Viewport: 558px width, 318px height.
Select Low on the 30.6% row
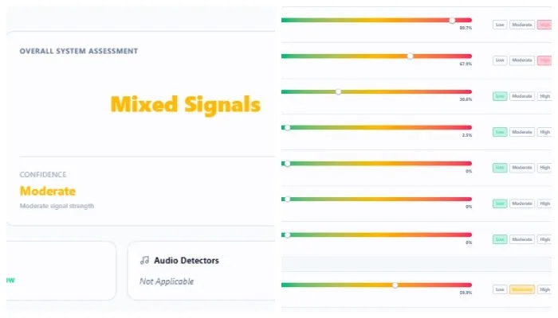501,96
